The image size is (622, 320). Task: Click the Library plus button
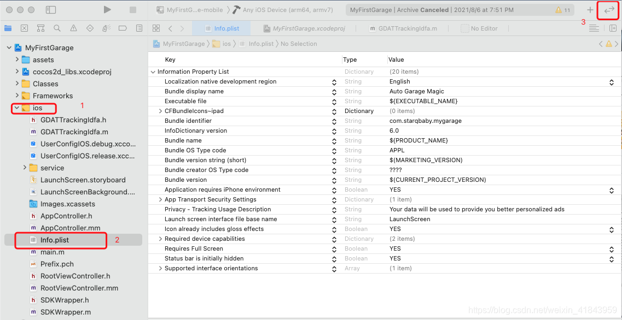(590, 10)
